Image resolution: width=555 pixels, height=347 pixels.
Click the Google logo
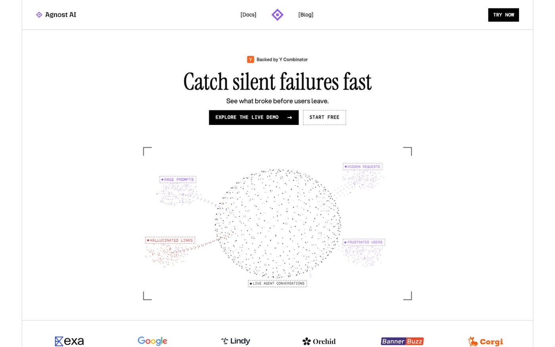(152, 341)
